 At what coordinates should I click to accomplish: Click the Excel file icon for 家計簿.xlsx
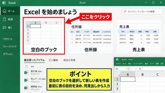pyautogui.click(x=26, y=73)
